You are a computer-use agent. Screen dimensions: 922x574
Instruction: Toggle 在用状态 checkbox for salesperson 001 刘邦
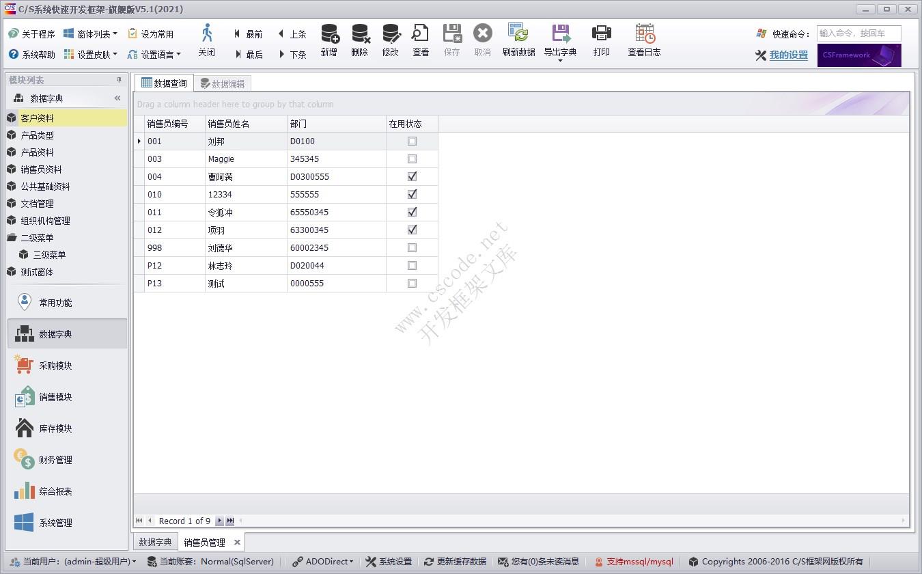click(412, 141)
